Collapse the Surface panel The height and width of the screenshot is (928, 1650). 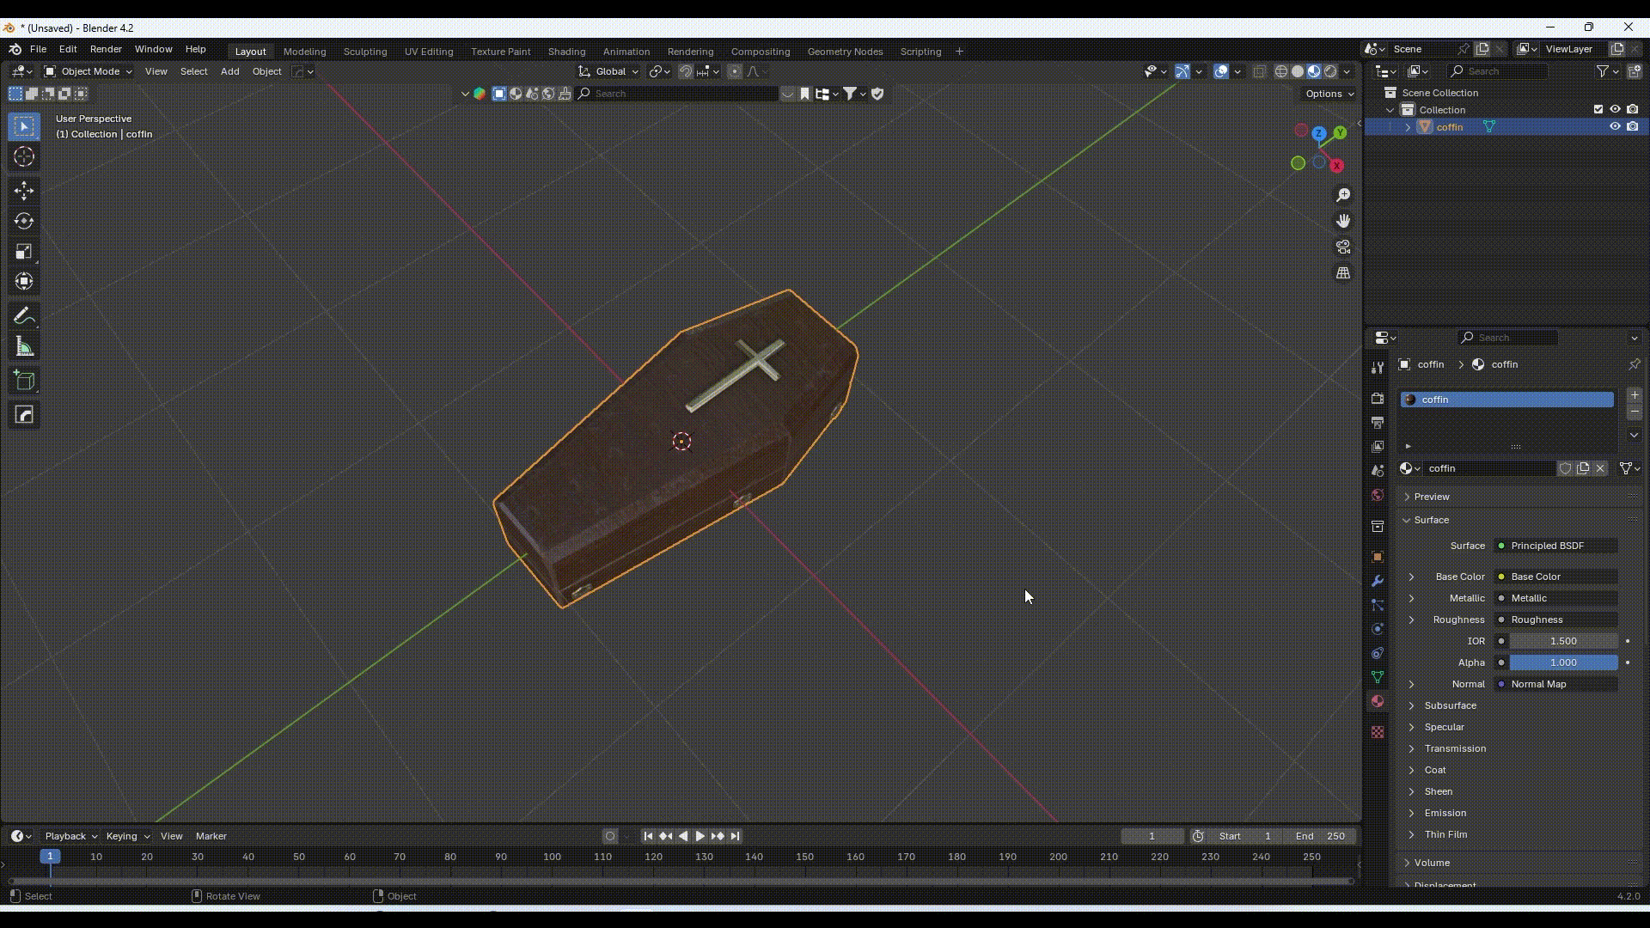1432,520
